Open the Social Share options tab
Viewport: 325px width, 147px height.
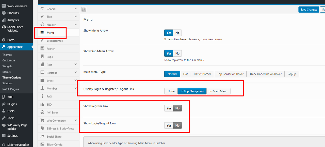click(x=58, y=137)
